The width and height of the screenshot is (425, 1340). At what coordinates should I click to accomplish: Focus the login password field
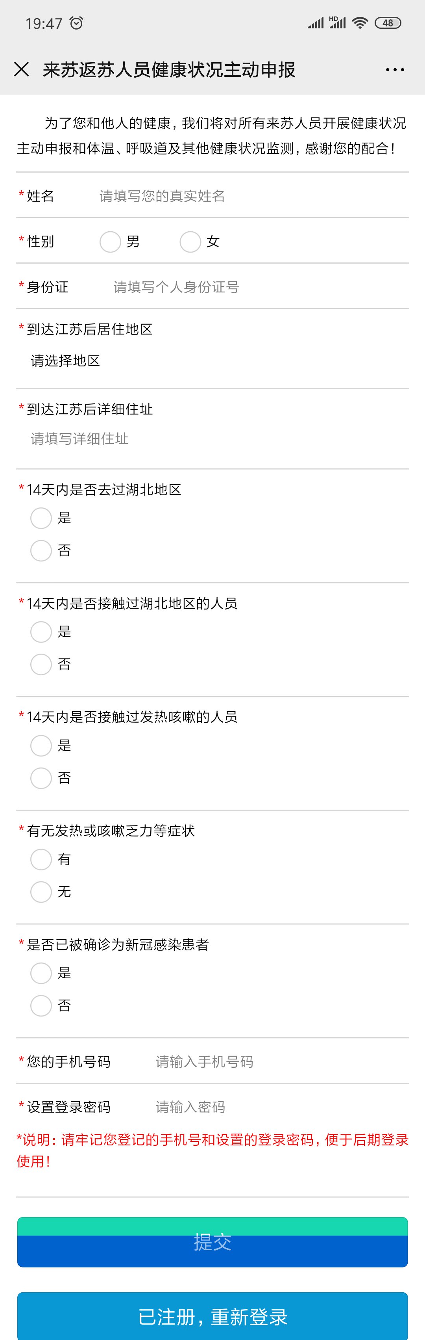[x=275, y=1107]
